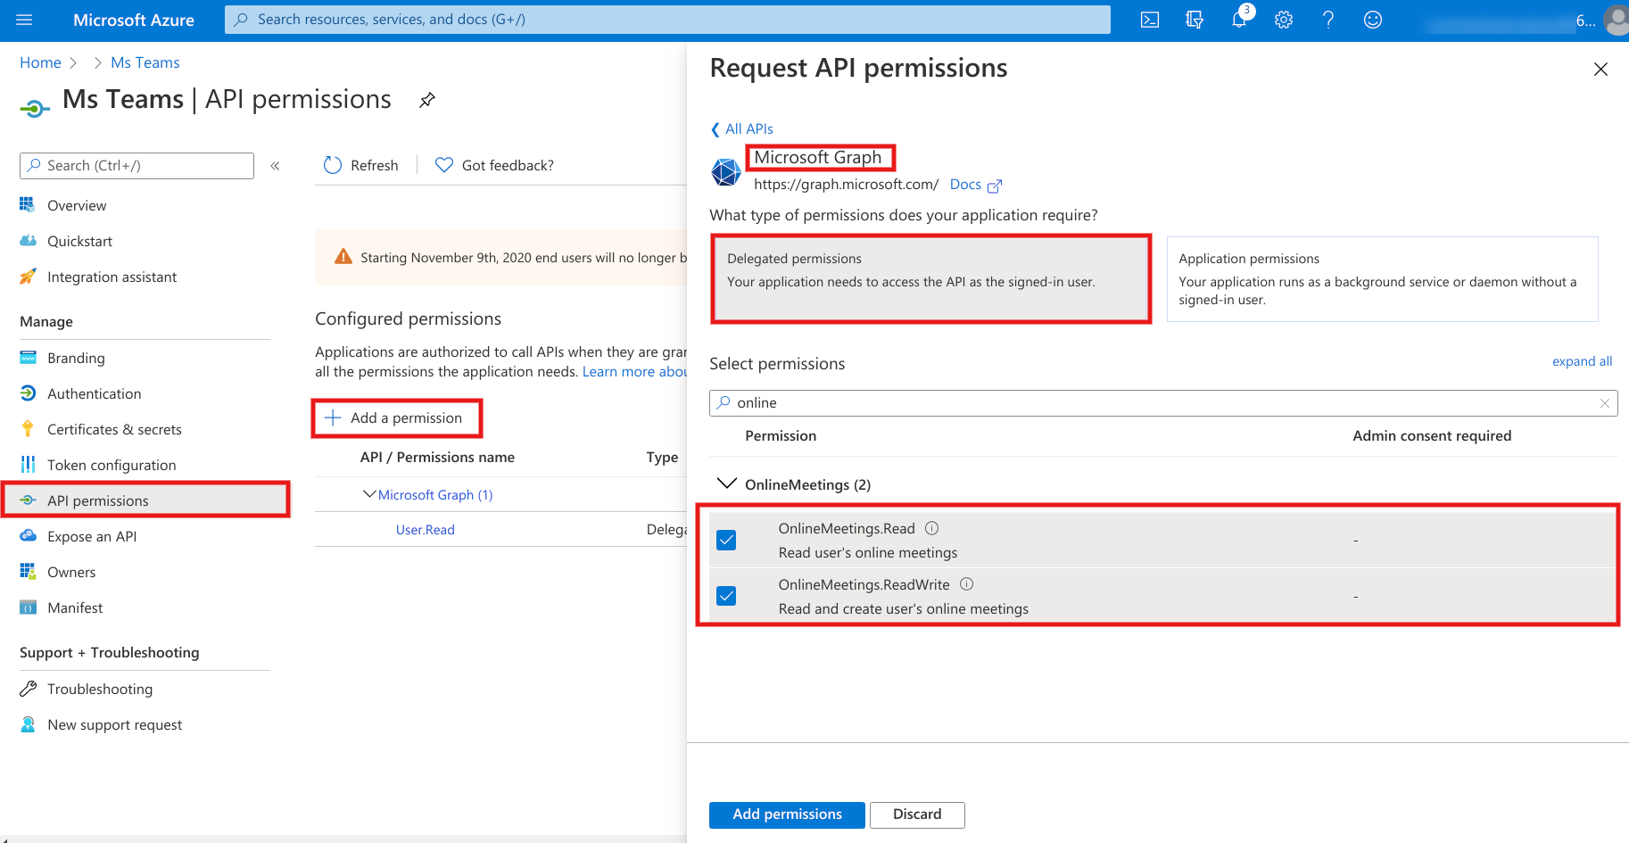Viewport: 1629px width, 843px height.
Task: Select Delegated permissions card
Action: (x=930, y=278)
